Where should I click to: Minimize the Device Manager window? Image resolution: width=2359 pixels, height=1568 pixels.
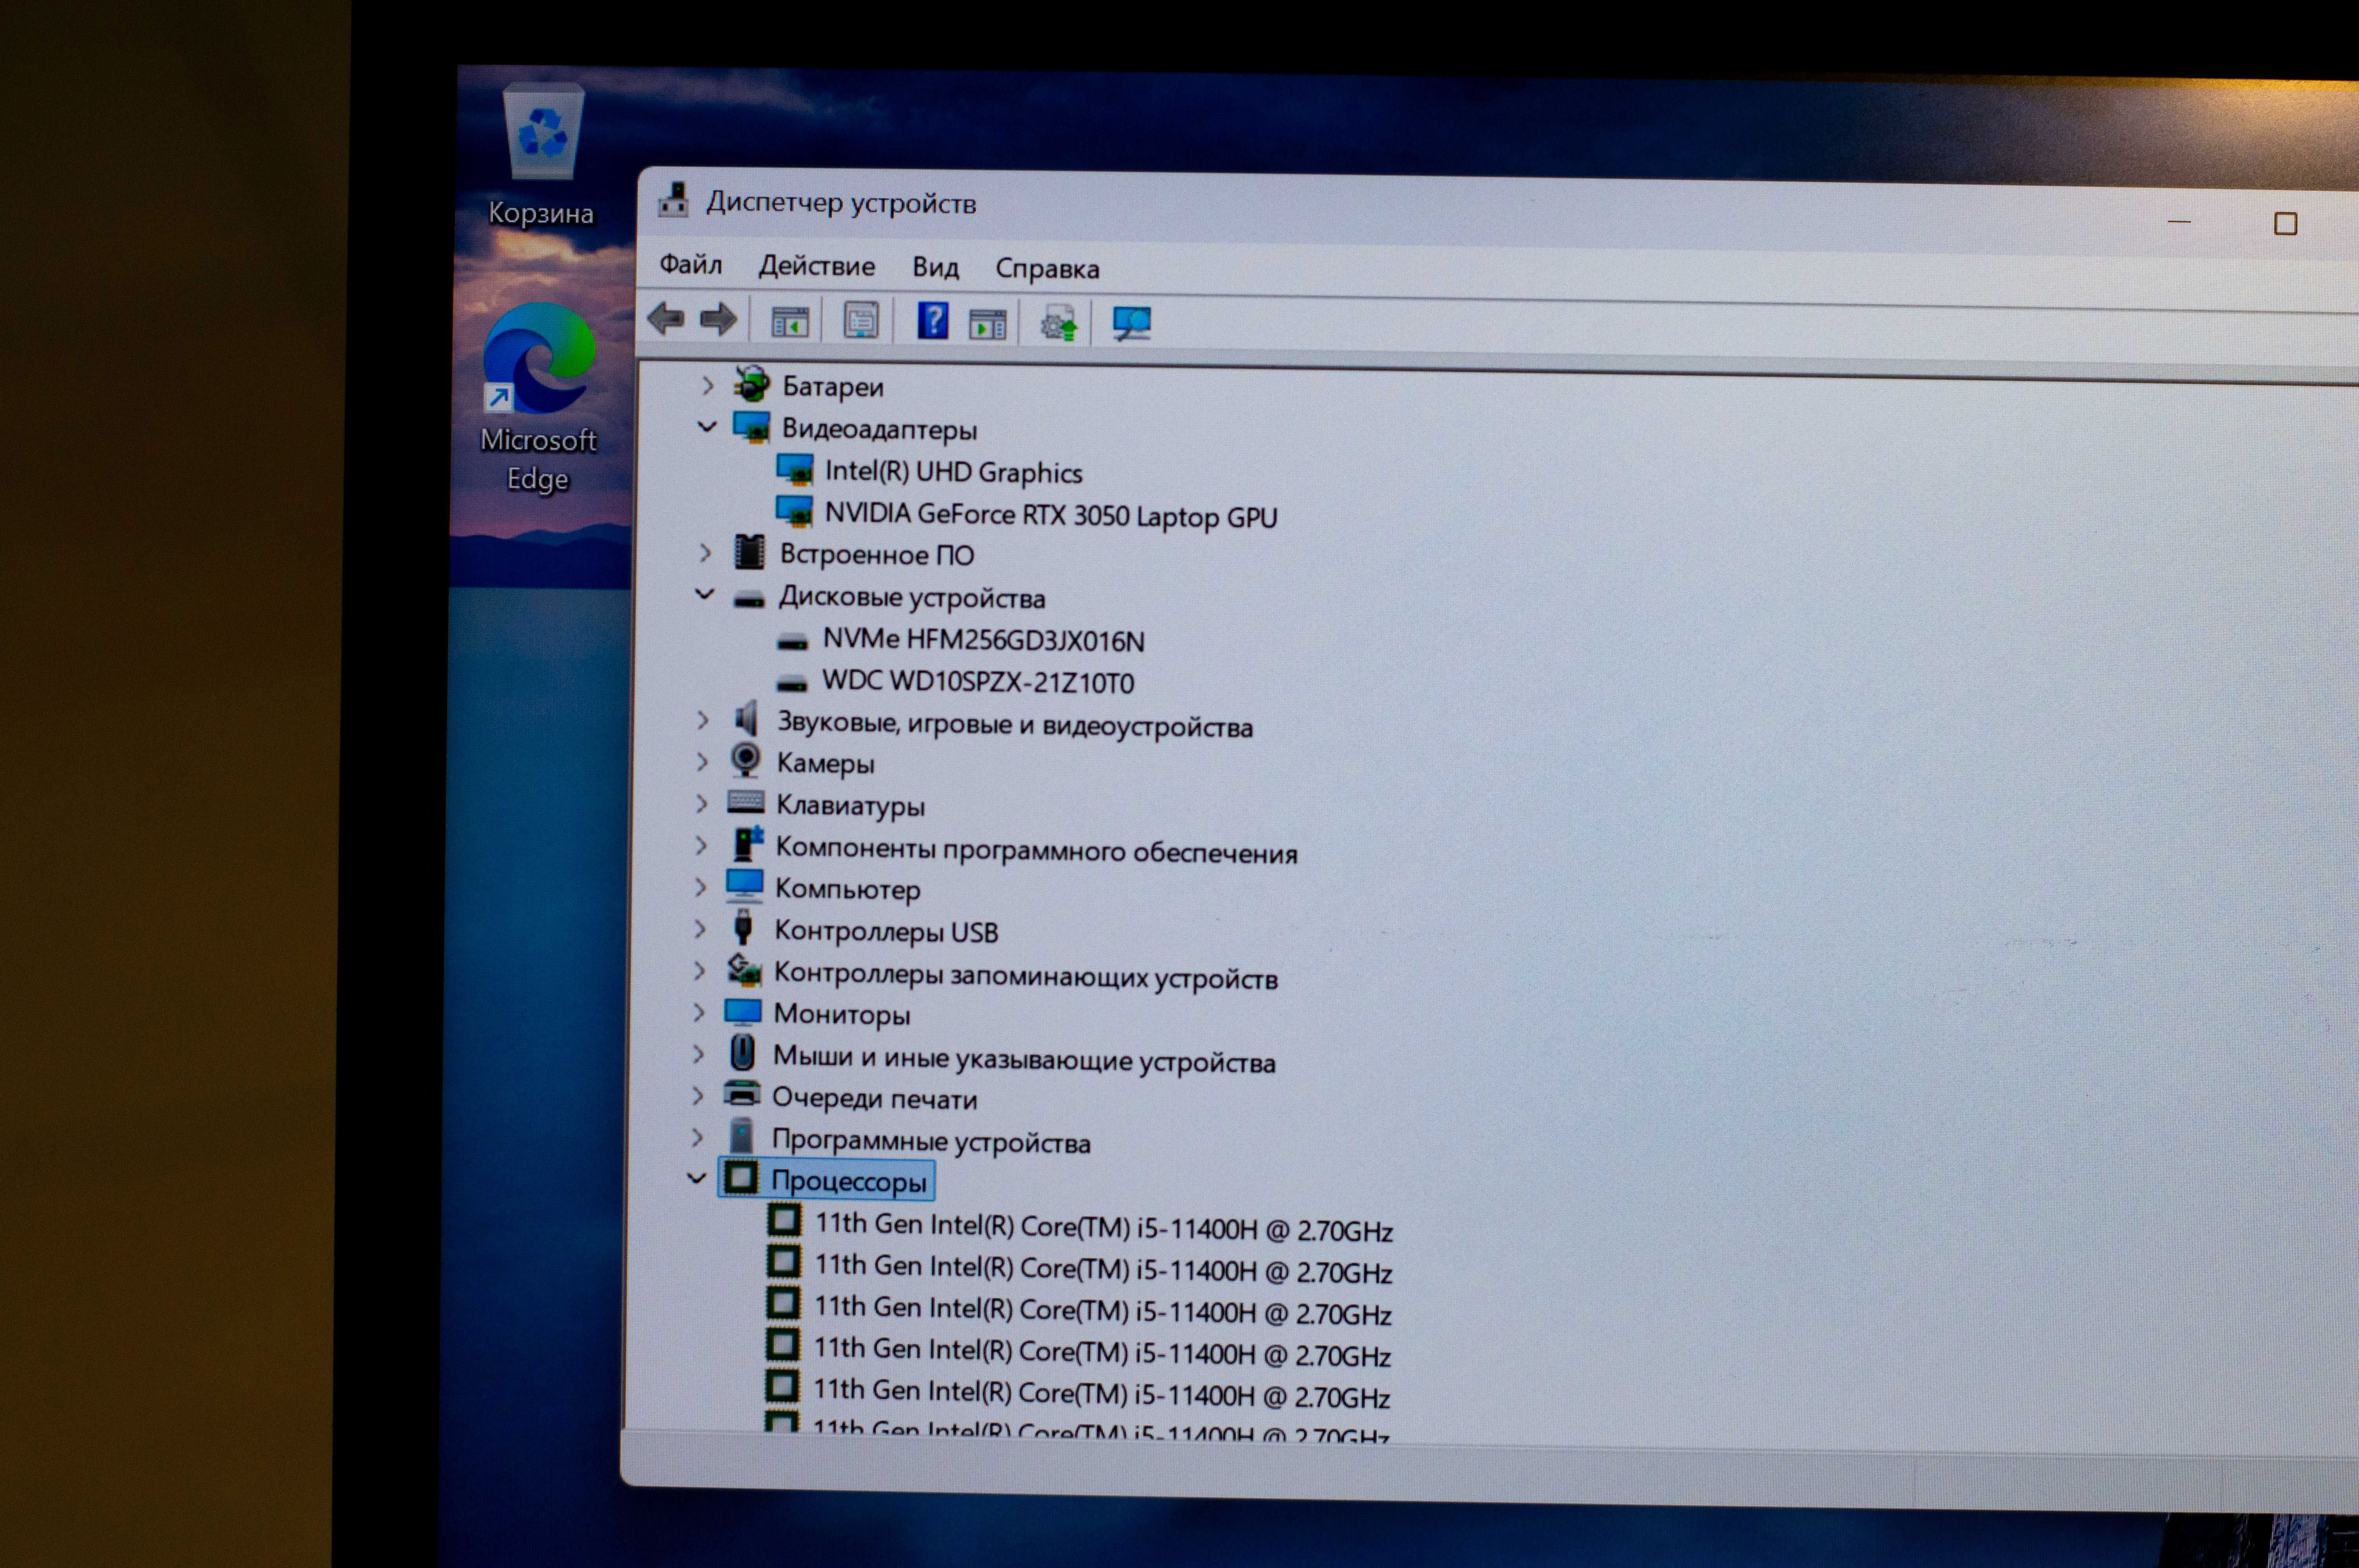[x=2179, y=221]
